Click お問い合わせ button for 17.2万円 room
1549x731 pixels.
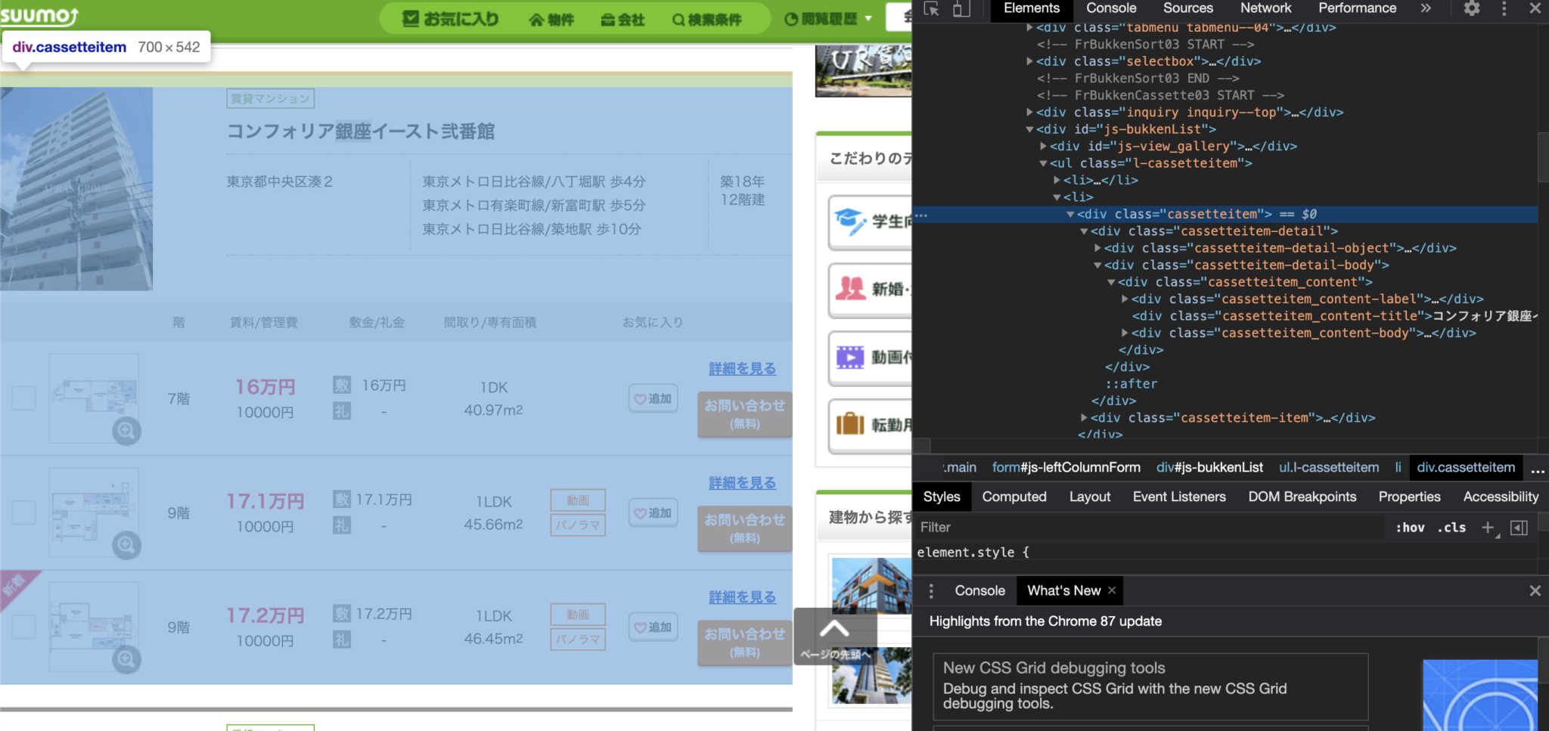(745, 643)
